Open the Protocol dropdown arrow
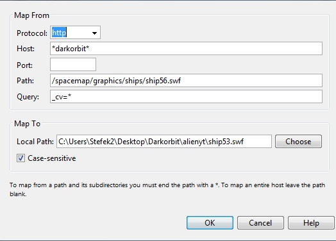 (94, 33)
